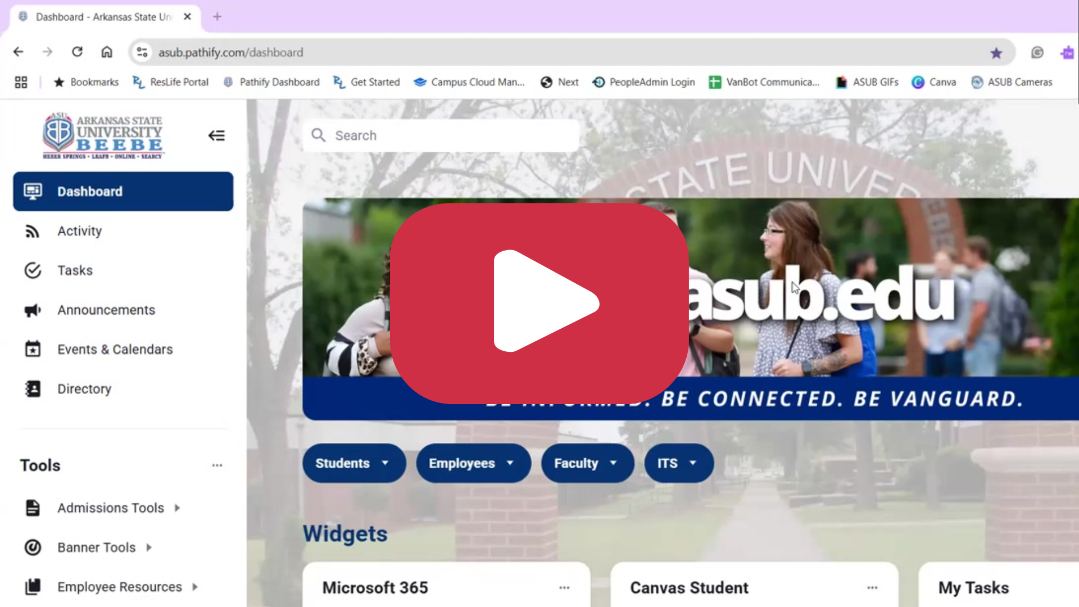Open the Directory contacts icon
Screen dimensions: 1079x607
coord(32,388)
